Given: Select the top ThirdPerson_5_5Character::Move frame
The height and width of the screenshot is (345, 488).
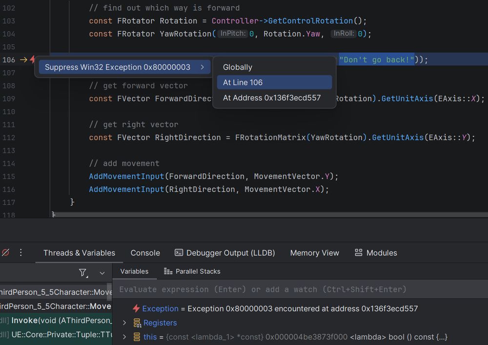Looking at the screenshot, I should 54,292.
